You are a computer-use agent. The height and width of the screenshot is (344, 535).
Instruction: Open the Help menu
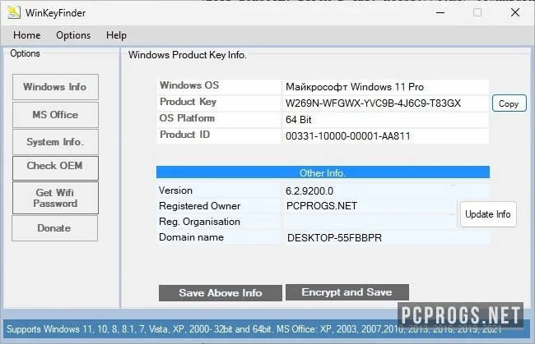coord(116,35)
